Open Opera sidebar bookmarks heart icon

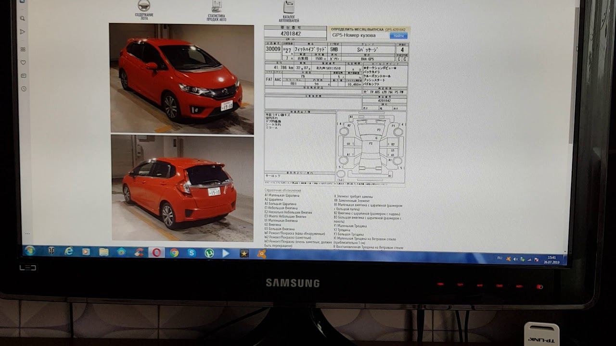23,62
